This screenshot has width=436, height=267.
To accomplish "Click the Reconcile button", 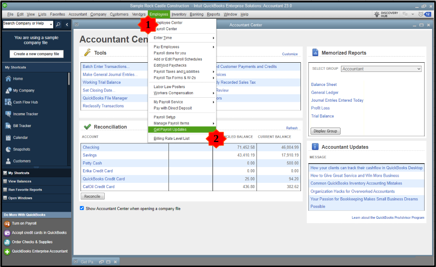I will point(92,196).
